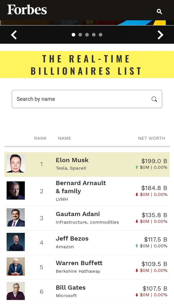Viewport: 174px width, 304px height.
Task: Sort list by the RANK column header
Action: (x=41, y=138)
